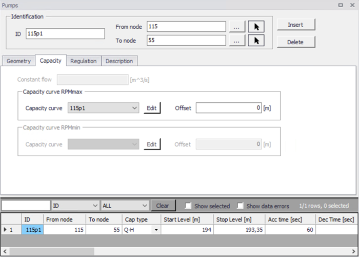Screen dimensions: 359x257
Task: Pick To node with arrow cursor button
Action: point(256,41)
